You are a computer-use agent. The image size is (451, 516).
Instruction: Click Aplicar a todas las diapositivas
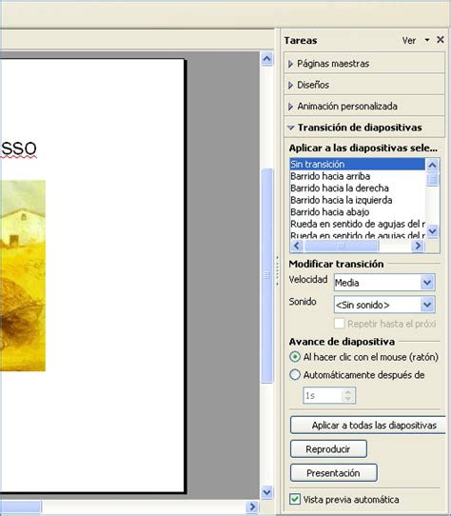point(367,425)
